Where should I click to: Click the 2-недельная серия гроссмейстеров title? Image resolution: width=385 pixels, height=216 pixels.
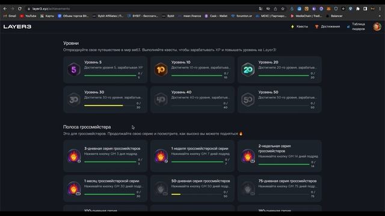274,148
